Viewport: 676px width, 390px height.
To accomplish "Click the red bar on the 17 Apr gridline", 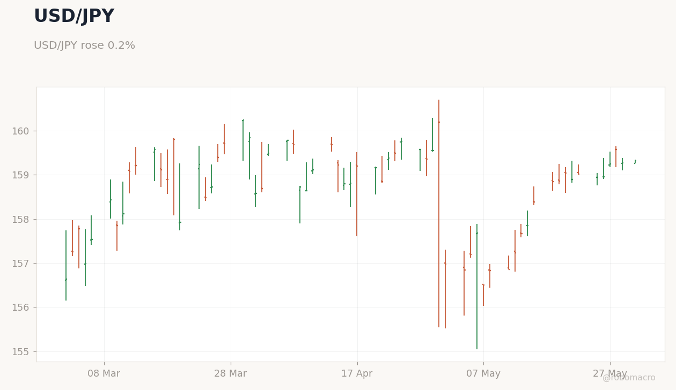I will tap(357, 194).
